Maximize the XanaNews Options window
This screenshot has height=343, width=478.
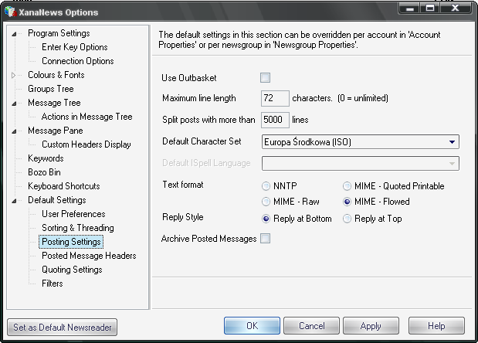pyautogui.click(x=430, y=8)
